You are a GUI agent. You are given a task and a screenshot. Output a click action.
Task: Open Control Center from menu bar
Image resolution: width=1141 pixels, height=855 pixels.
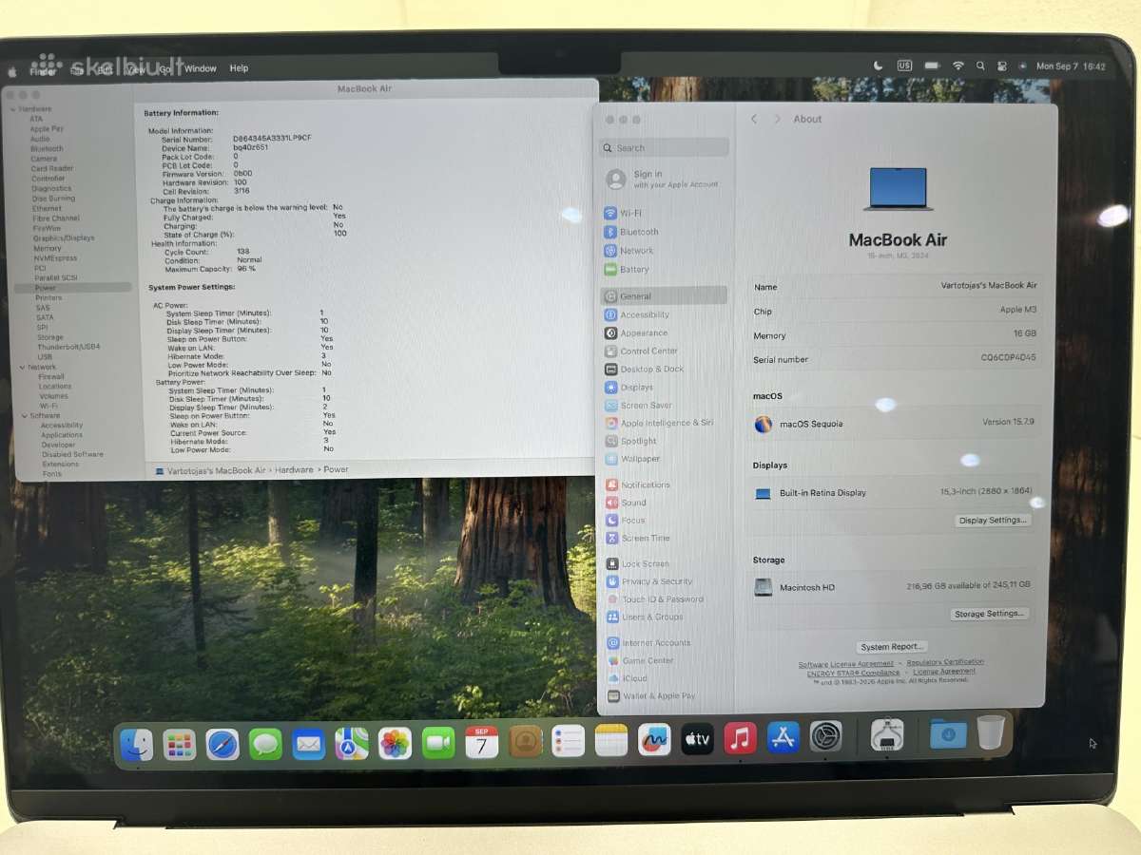coord(1001,66)
